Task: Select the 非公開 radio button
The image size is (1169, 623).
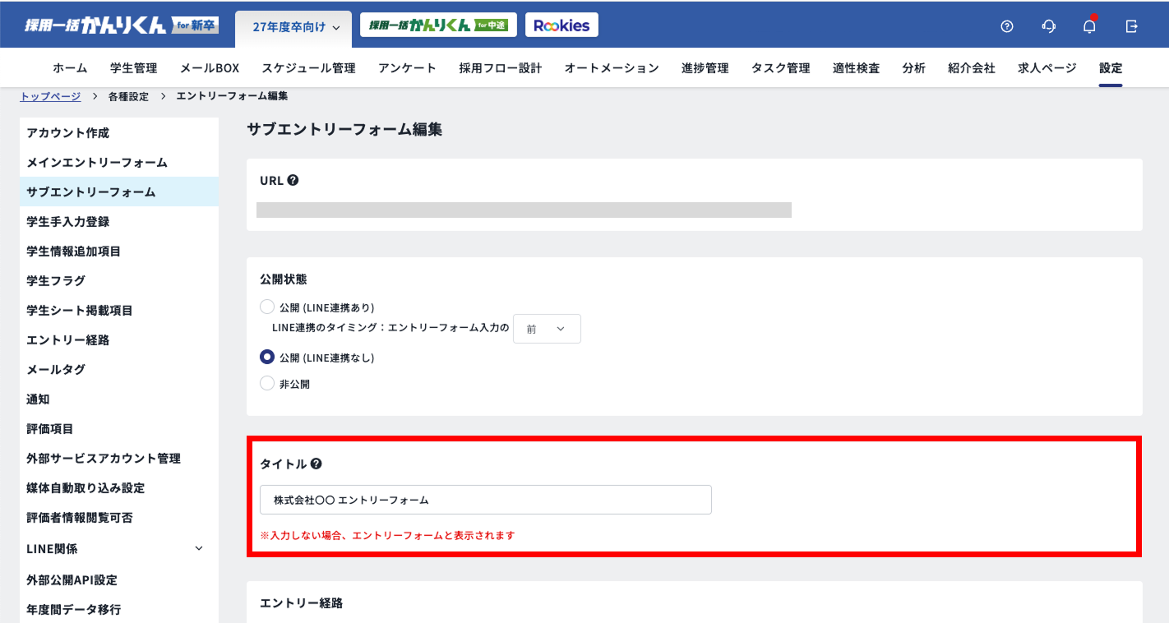Action: pos(267,383)
